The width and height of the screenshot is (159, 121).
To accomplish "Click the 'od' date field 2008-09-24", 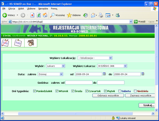I will point(89,74).
